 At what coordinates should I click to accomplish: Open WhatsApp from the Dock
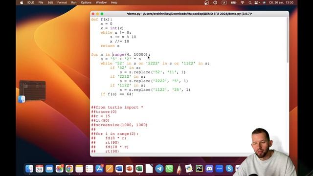(169, 169)
